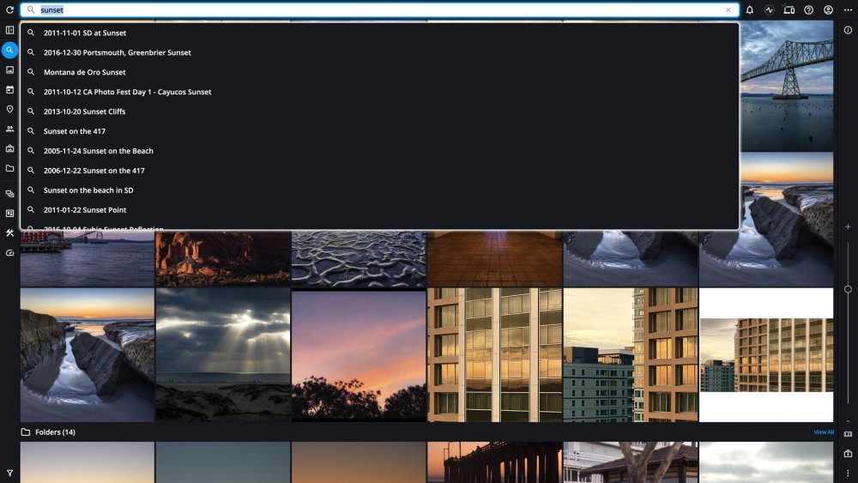The image size is (858, 483).
Task: Click the thumbnail size slider handle
Action: click(849, 289)
